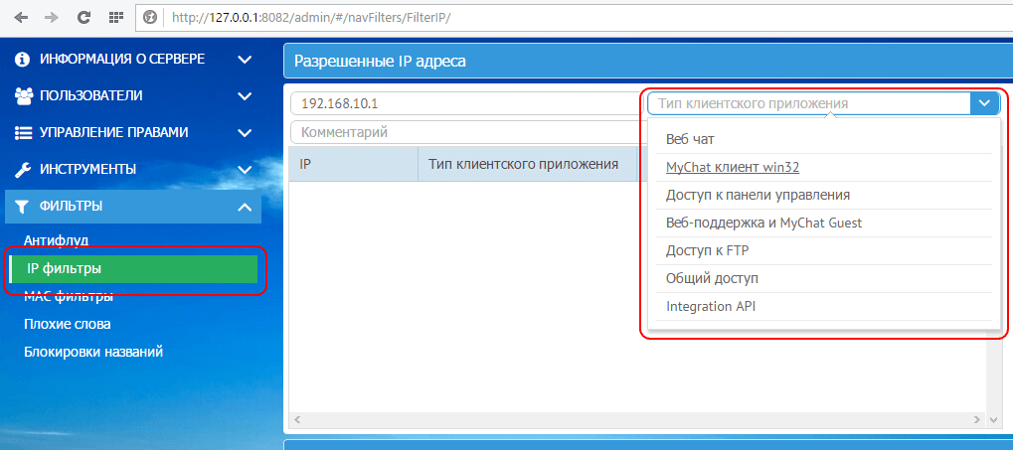
Task: Choose MyChat клиент win32 option
Action: [732, 168]
